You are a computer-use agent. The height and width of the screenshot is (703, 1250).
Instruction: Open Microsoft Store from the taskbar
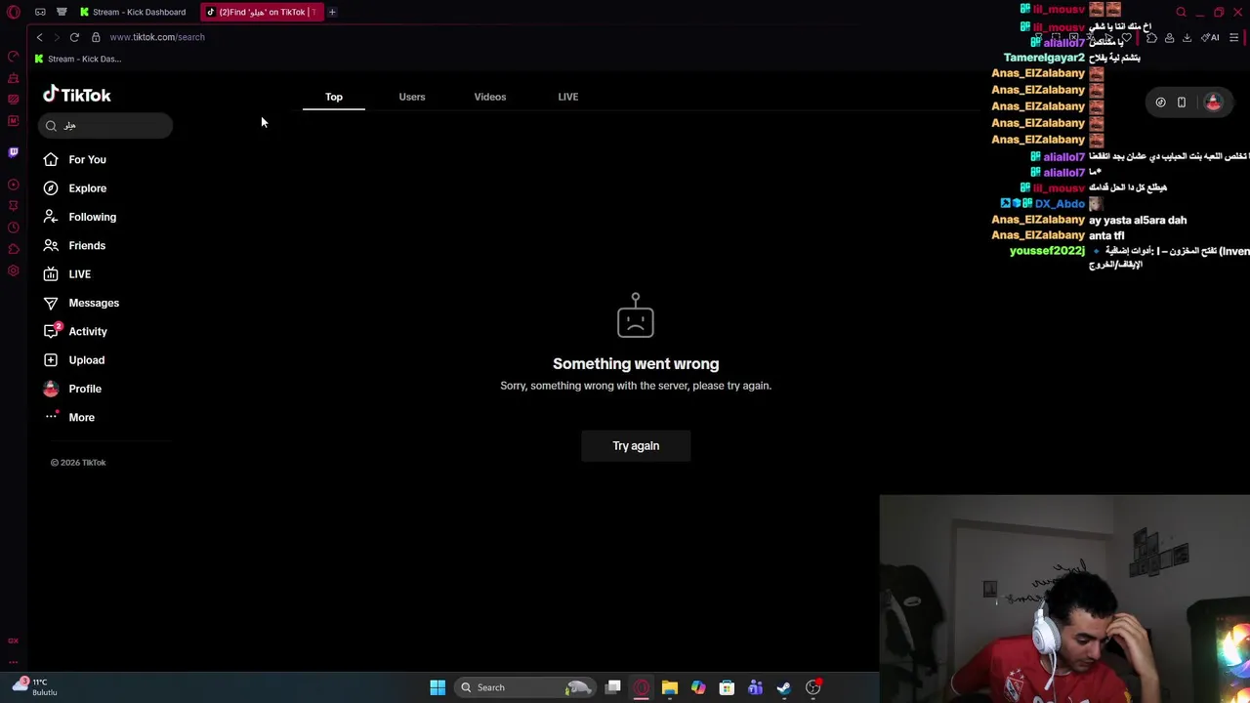727,687
